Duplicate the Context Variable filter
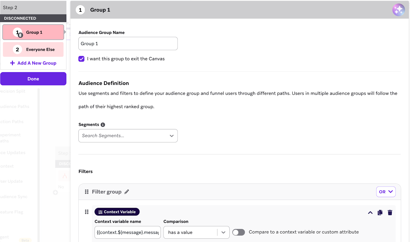Screen dimensions: 410x242 pyautogui.click(x=380, y=212)
